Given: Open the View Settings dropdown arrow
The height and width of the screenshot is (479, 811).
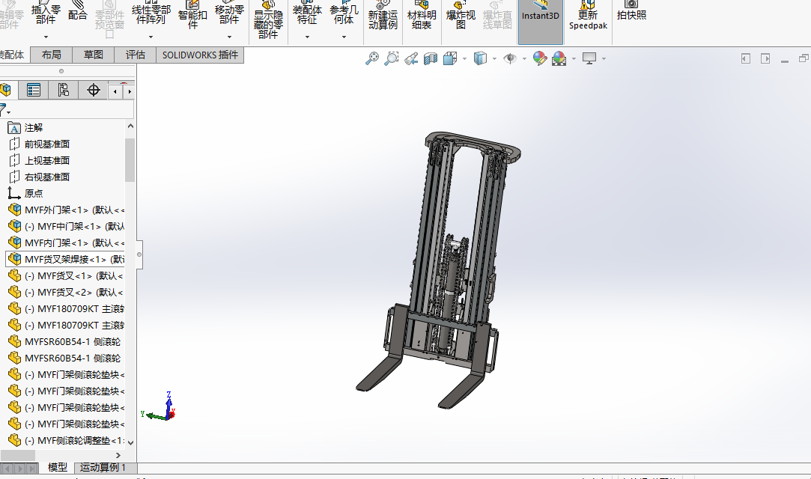Looking at the screenshot, I should pyautogui.click(x=604, y=59).
